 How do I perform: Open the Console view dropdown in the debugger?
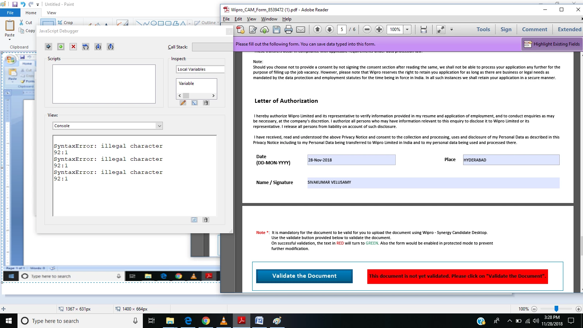coord(159,126)
